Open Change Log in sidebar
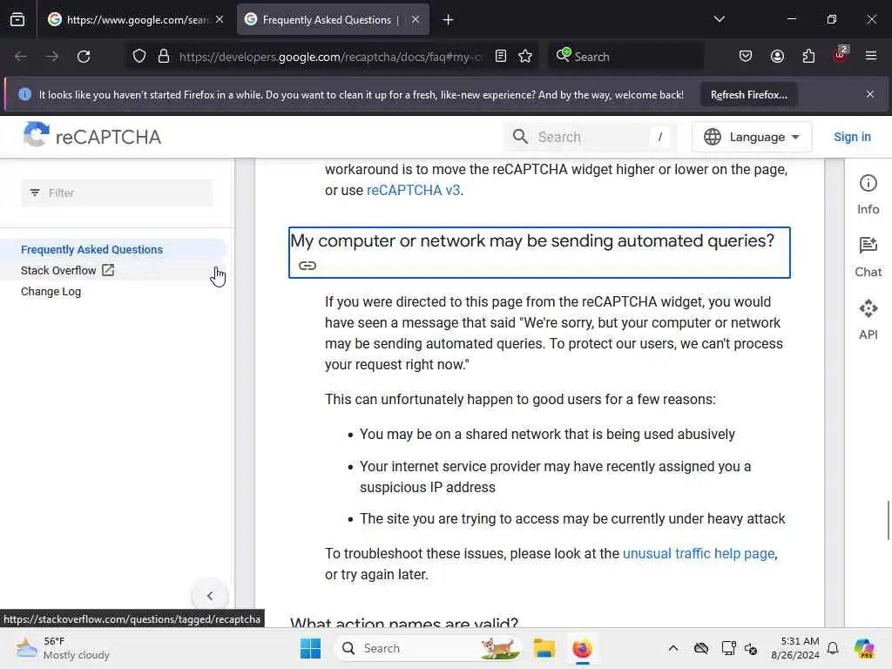The image size is (892, 669). 51,291
